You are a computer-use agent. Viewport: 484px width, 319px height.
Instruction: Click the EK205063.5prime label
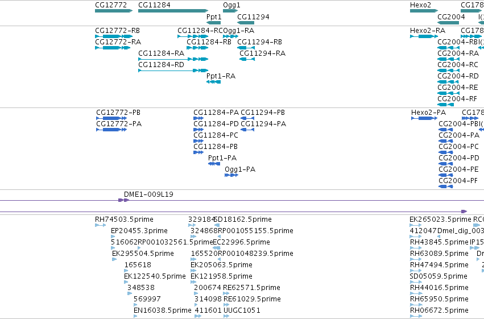[221, 266]
